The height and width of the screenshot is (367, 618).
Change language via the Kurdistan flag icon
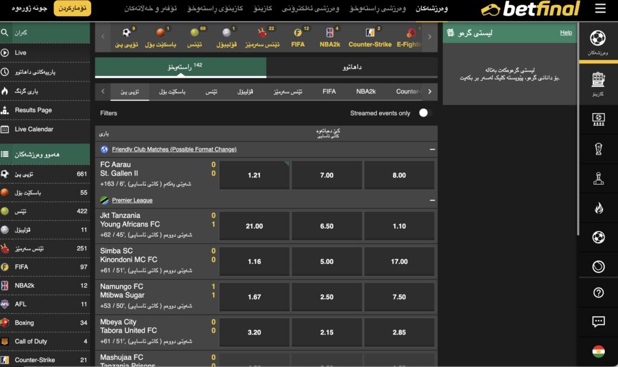[598, 351]
